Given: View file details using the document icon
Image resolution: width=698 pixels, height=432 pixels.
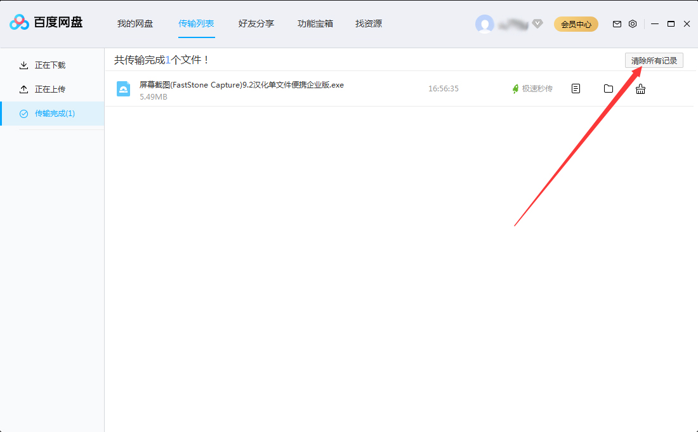Looking at the screenshot, I should (x=576, y=88).
